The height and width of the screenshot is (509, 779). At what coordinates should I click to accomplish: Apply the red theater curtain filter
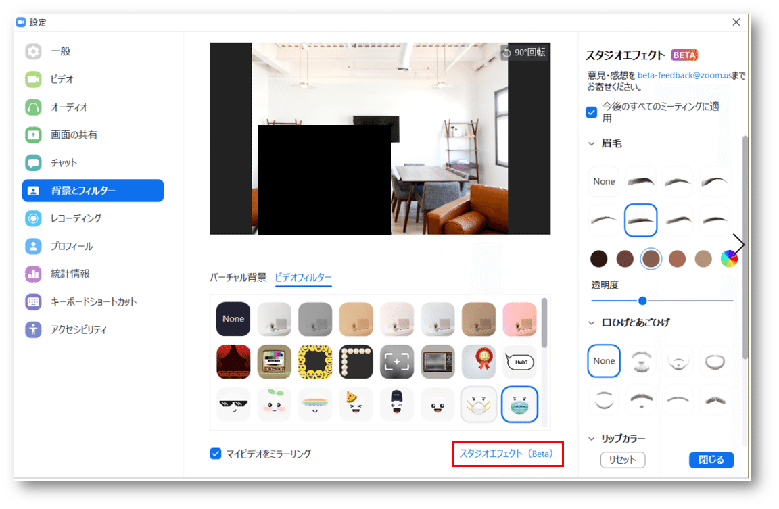tap(233, 362)
